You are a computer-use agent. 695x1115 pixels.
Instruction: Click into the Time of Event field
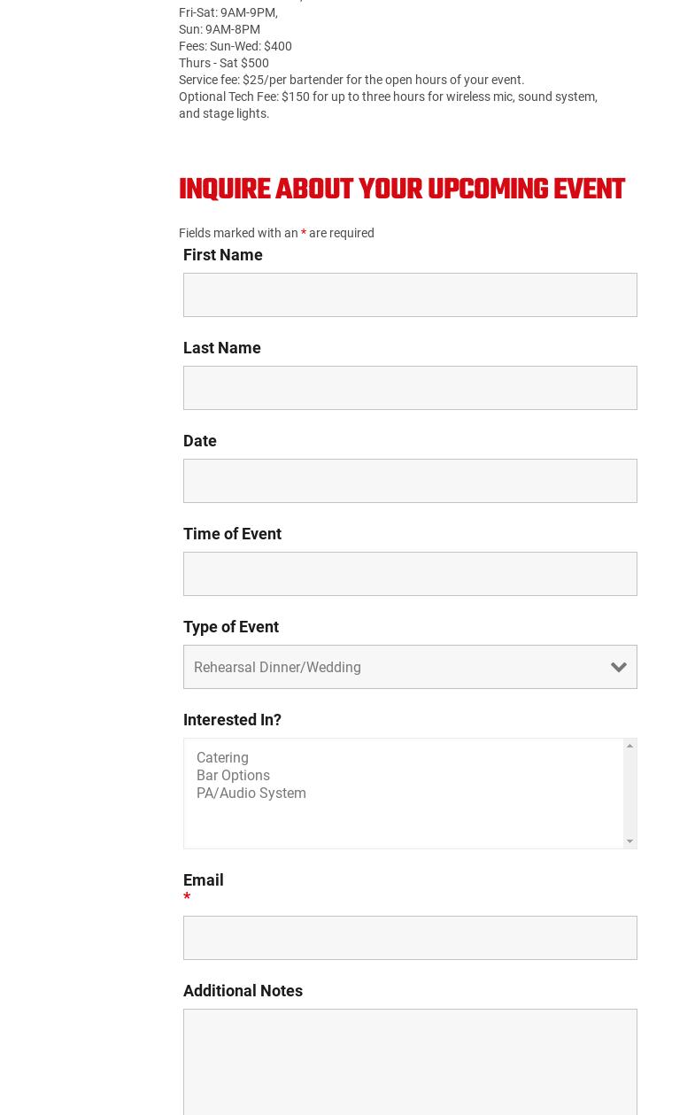click(410, 574)
